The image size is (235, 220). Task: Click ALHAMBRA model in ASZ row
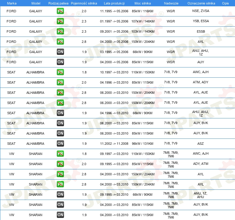click(35, 144)
